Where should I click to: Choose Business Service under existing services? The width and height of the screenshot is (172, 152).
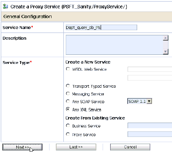[x=68, y=125]
